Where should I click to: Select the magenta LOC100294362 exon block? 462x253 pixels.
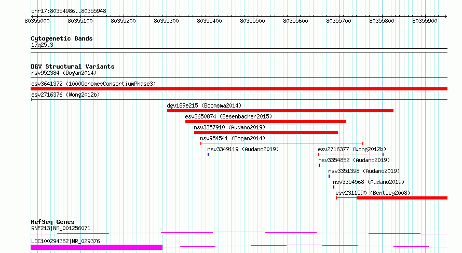97,247
